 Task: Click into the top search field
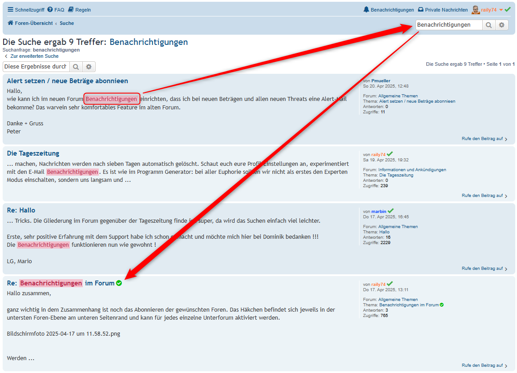pos(448,25)
